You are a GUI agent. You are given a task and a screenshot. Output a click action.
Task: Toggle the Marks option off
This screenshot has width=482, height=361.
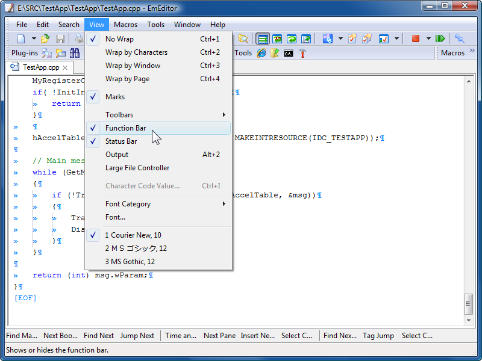point(158,97)
